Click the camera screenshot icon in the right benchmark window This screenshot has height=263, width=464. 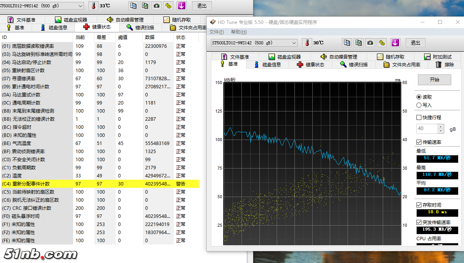[x=370, y=43]
